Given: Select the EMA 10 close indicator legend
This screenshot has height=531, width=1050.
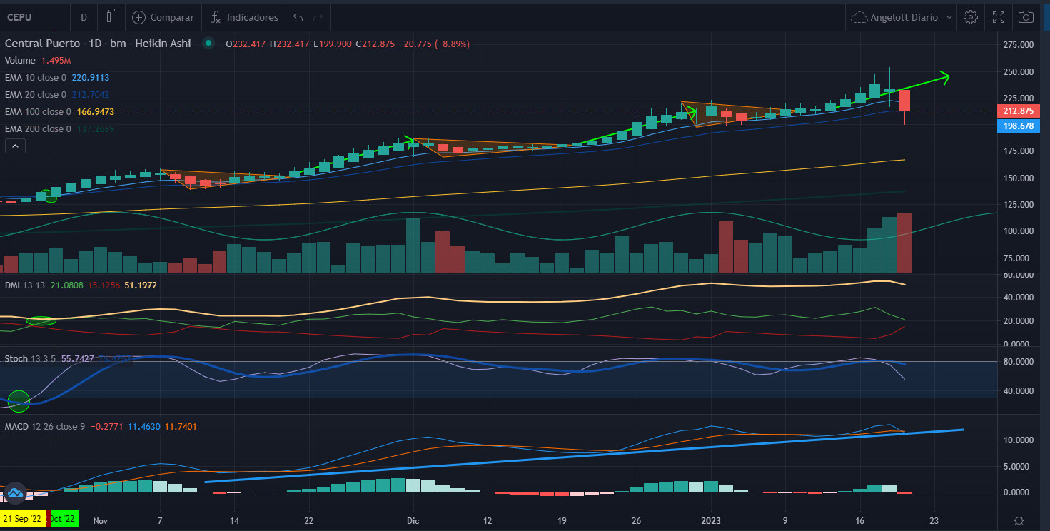Looking at the screenshot, I should point(36,78).
